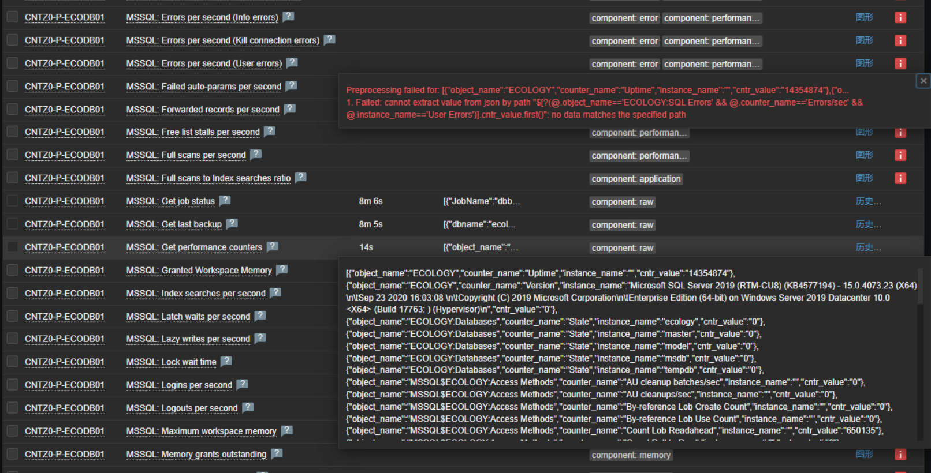This screenshot has height=473, width=931.
Task: Open MSSQL: Logins per second item link
Action: [179, 385]
